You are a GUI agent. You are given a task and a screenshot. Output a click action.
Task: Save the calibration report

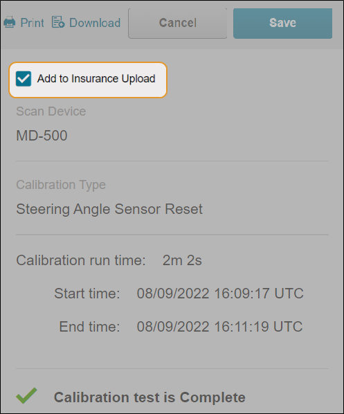tap(282, 24)
